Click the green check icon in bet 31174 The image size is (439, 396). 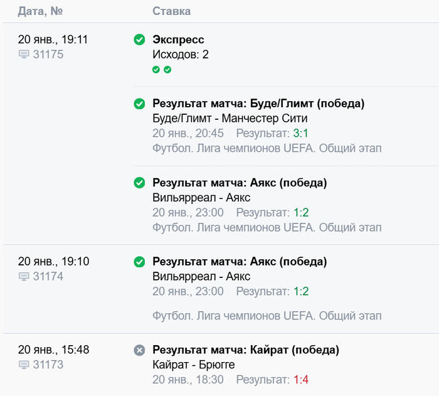click(139, 262)
